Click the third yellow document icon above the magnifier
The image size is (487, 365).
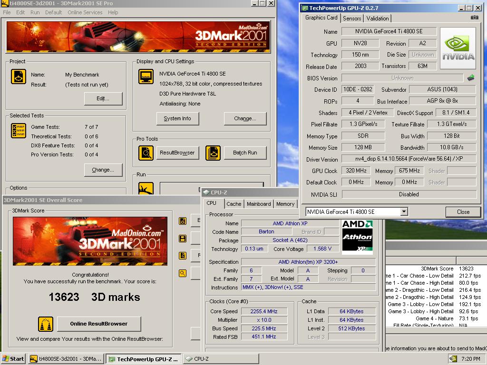[x=183, y=255]
